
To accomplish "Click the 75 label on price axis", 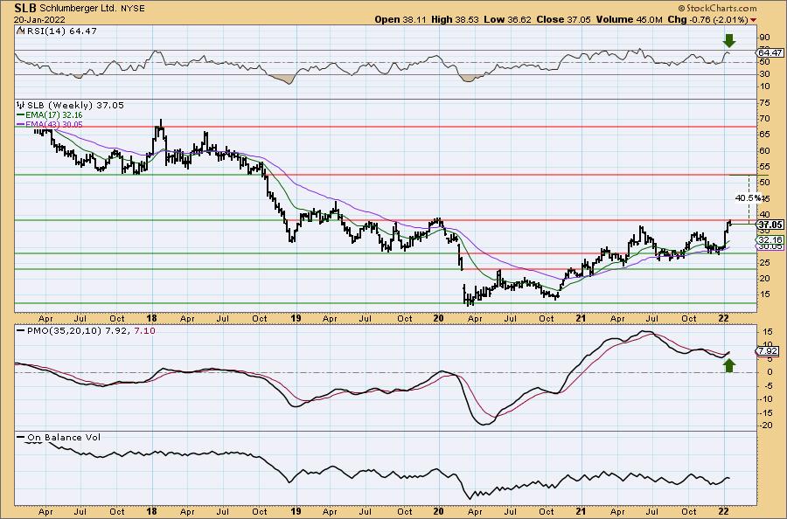I will [x=764, y=102].
